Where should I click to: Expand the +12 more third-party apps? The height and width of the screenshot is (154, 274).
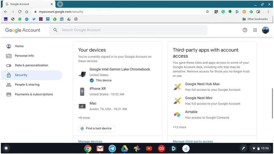click(180, 127)
